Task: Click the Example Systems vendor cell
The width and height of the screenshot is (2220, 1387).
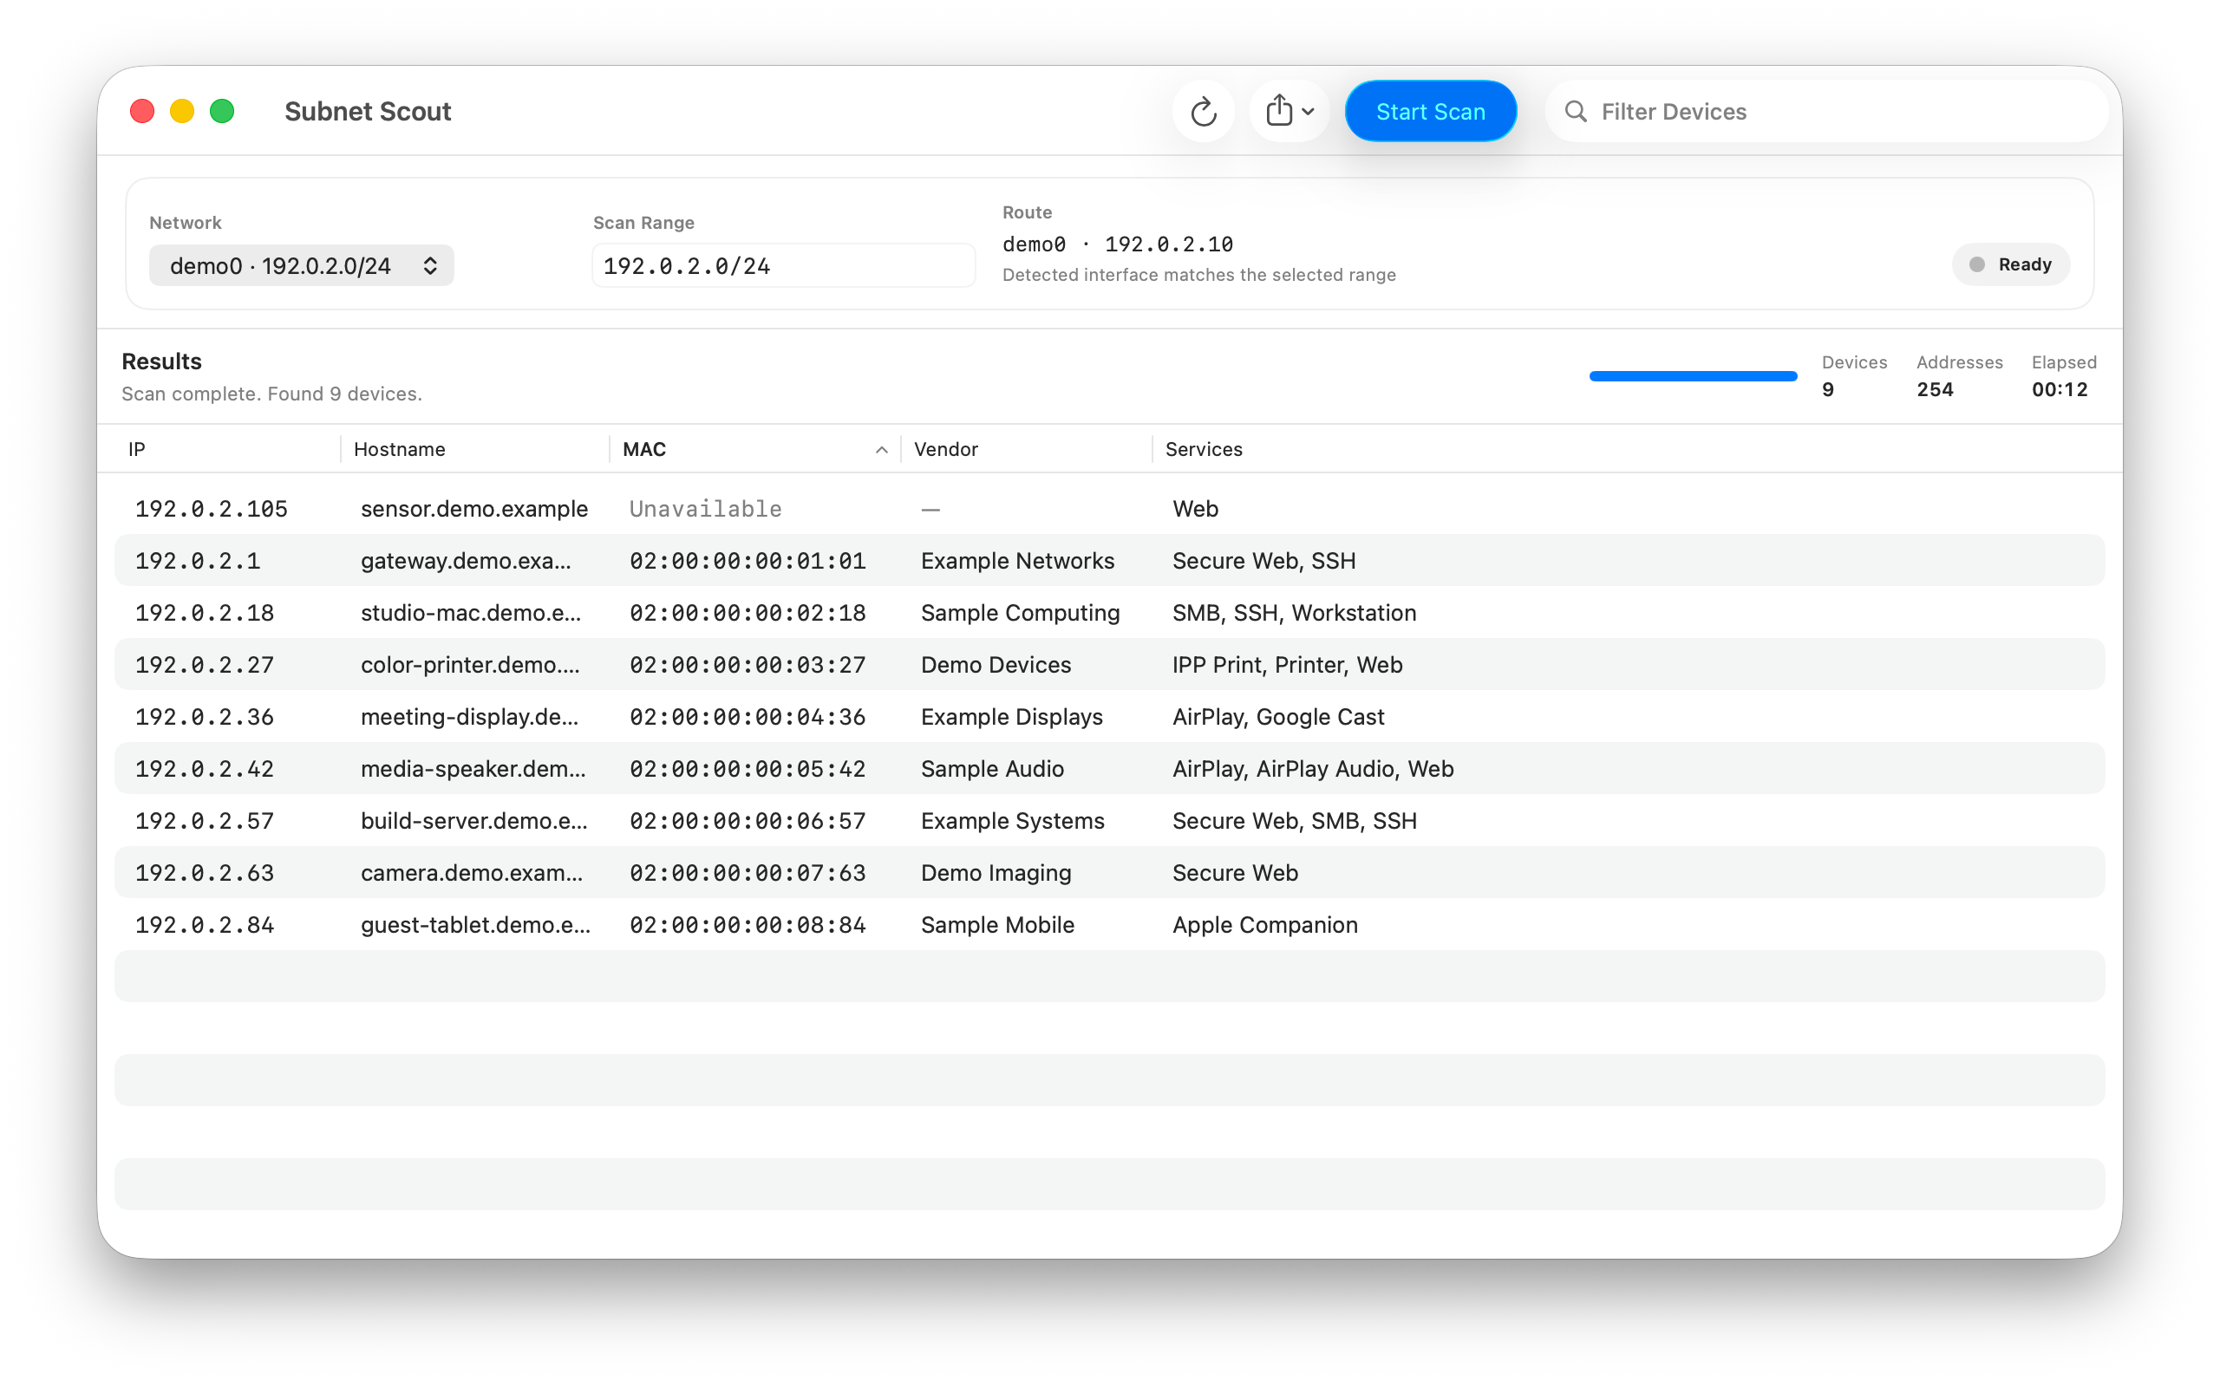Action: pyautogui.click(x=1013, y=822)
